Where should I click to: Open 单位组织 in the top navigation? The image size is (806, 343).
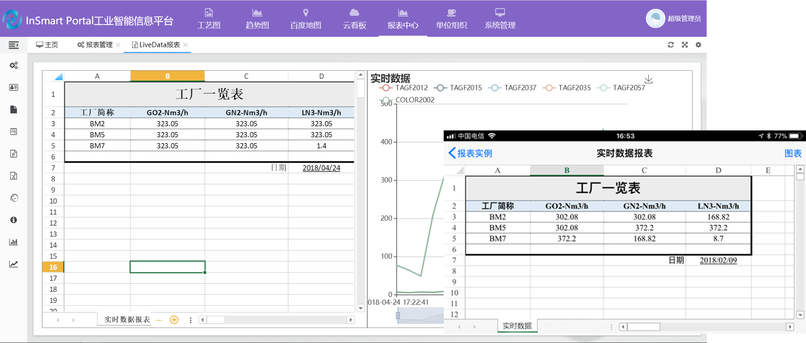click(451, 19)
